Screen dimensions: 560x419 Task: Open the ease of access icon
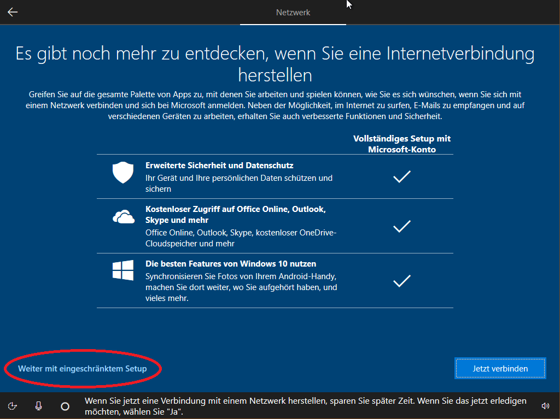13,406
